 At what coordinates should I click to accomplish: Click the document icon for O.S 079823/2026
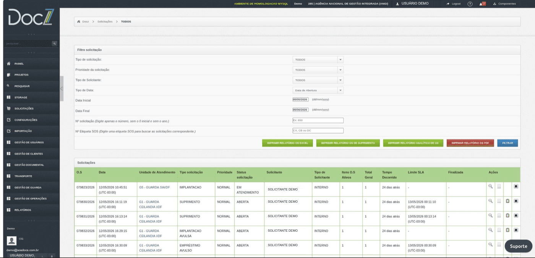[x=499, y=186]
